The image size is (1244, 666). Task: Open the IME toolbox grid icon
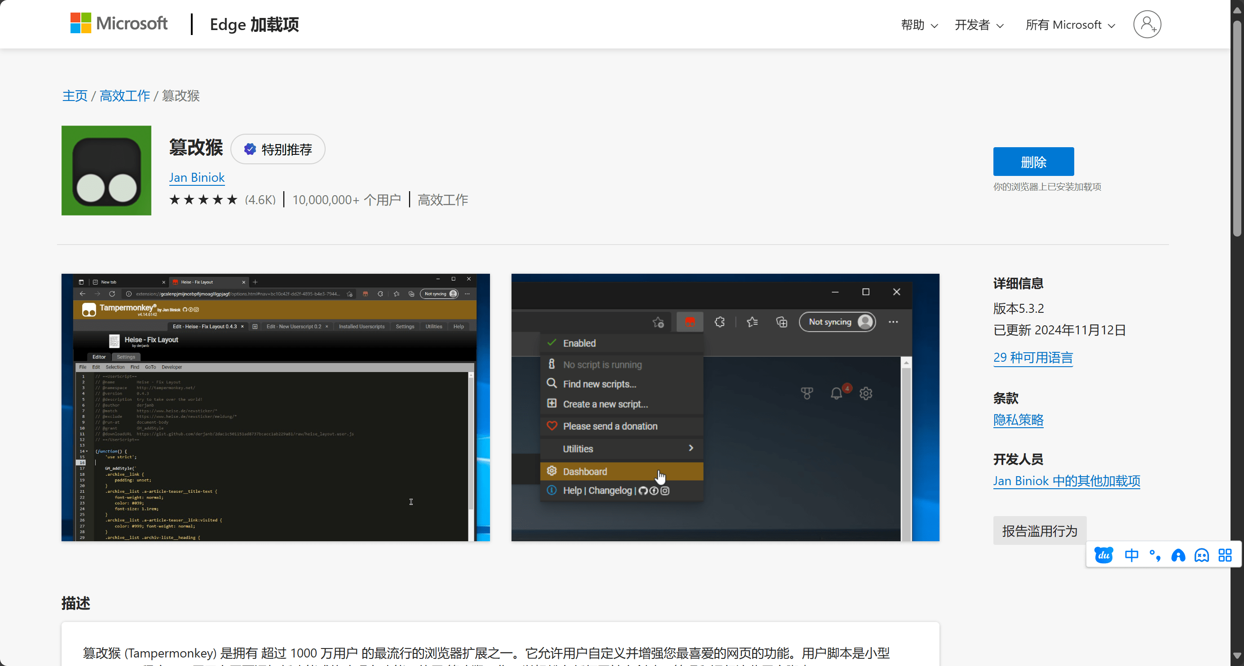[1225, 555]
